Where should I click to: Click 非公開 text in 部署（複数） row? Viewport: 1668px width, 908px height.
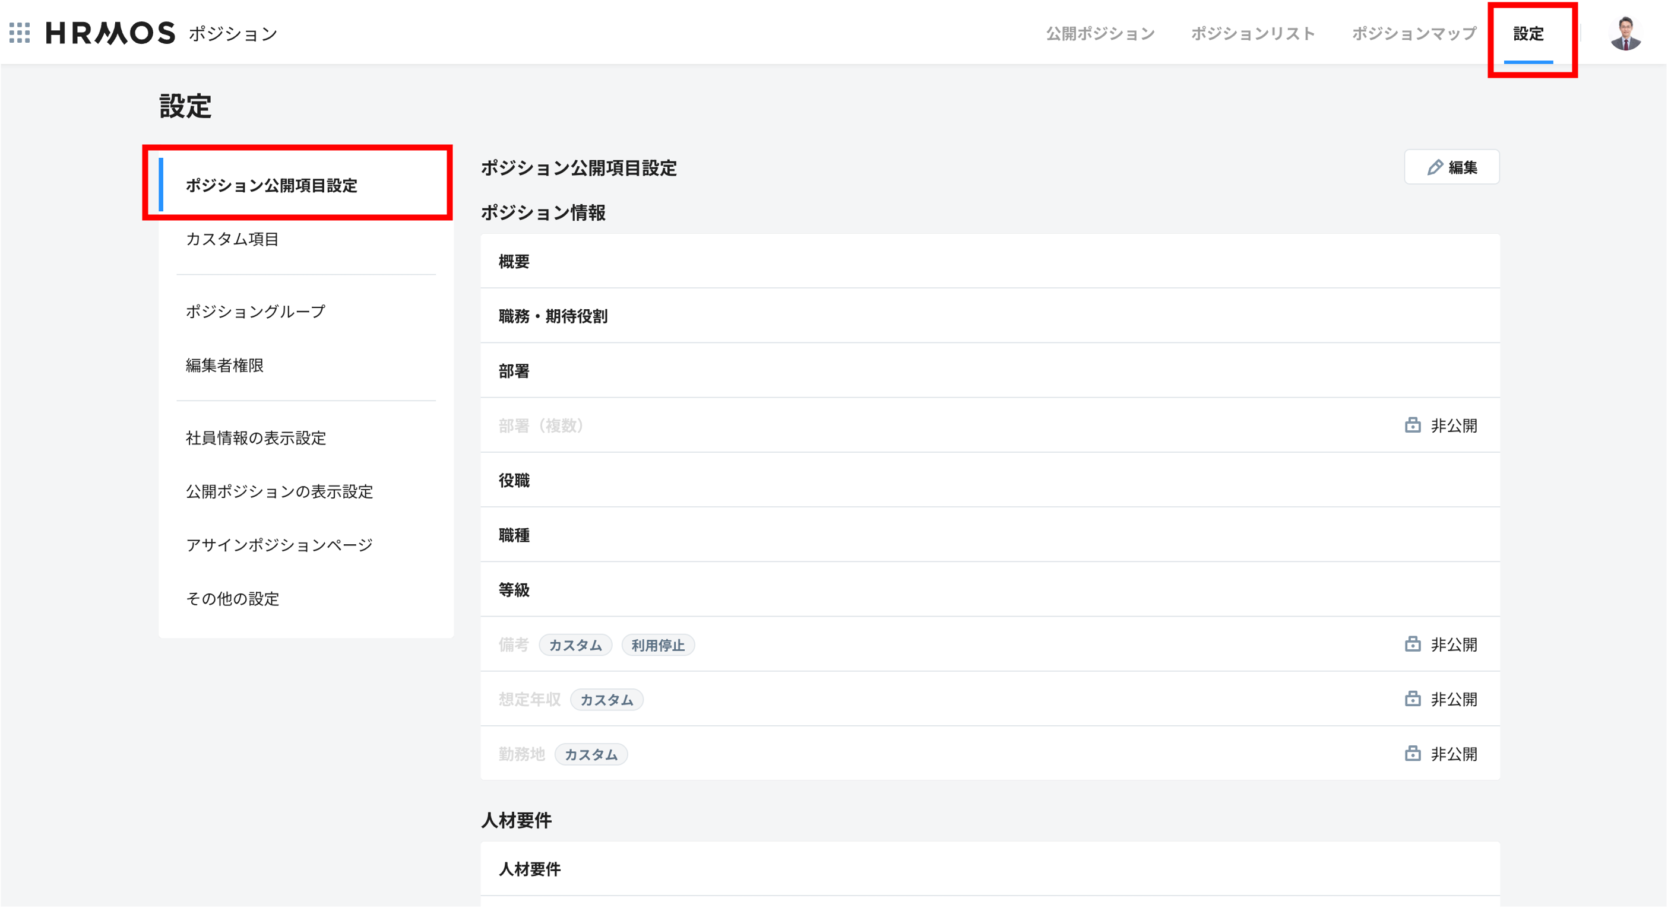coord(1454,425)
